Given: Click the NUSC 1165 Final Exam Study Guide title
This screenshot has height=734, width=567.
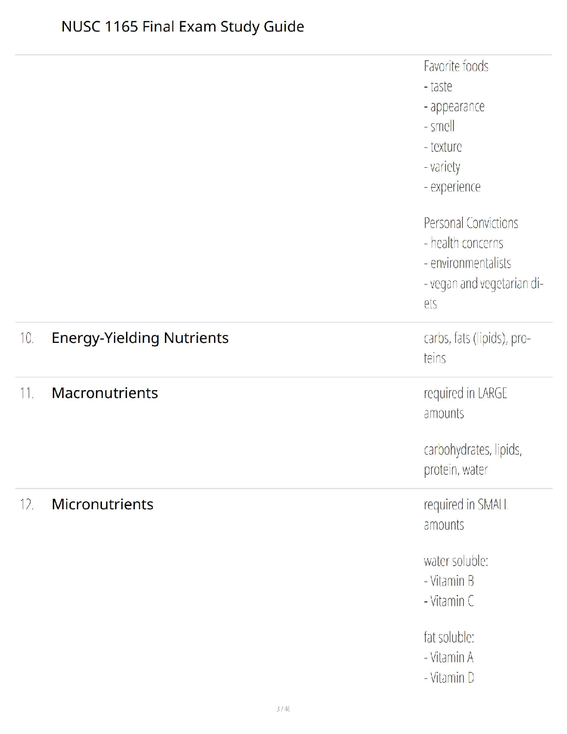Looking at the screenshot, I should (x=183, y=27).
